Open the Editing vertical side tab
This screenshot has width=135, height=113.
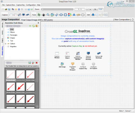click(x=2, y=40)
